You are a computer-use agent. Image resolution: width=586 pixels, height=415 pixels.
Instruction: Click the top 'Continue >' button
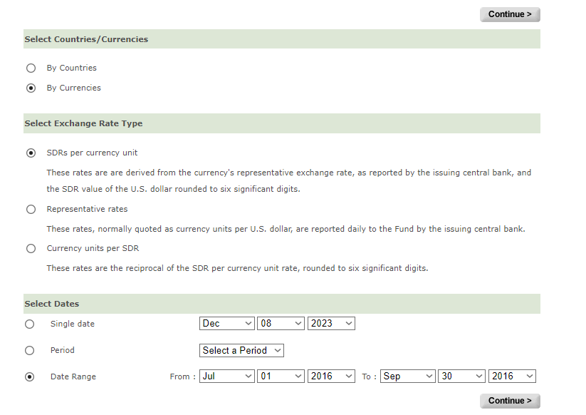point(510,14)
